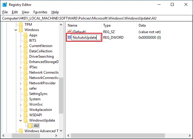Click the tree pane scroll up arrow
The image size is (193, 139).
[x=61, y=25]
